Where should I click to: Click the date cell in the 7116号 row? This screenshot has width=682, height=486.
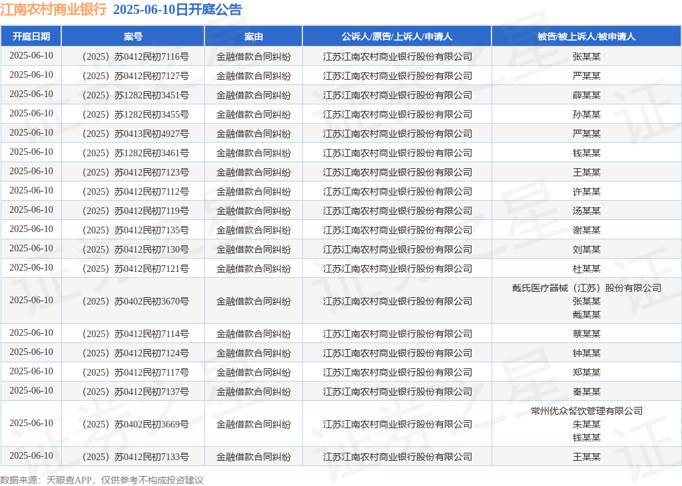(31, 56)
